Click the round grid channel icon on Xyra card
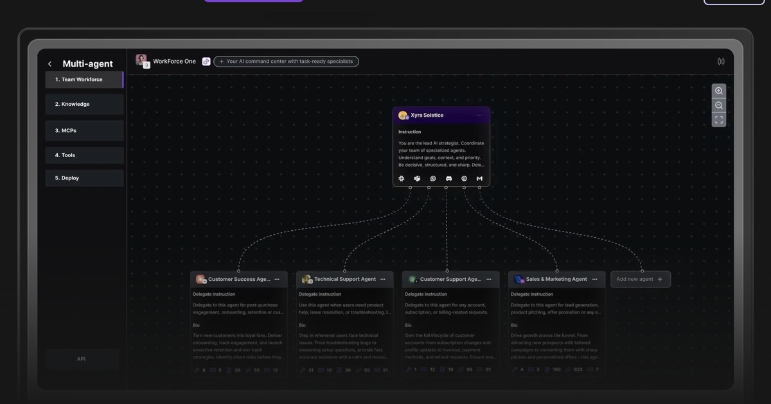 click(x=464, y=178)
